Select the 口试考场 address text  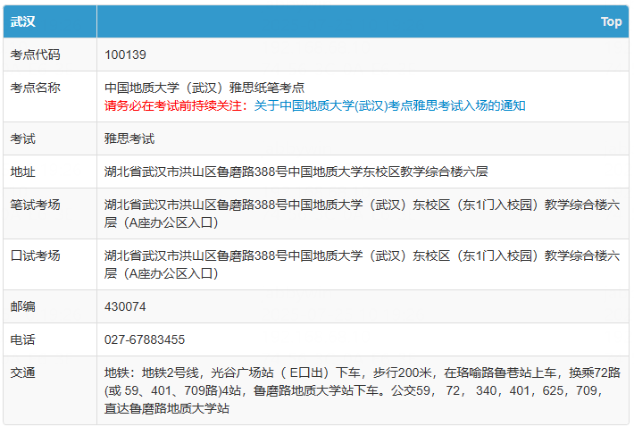point(362,264)
